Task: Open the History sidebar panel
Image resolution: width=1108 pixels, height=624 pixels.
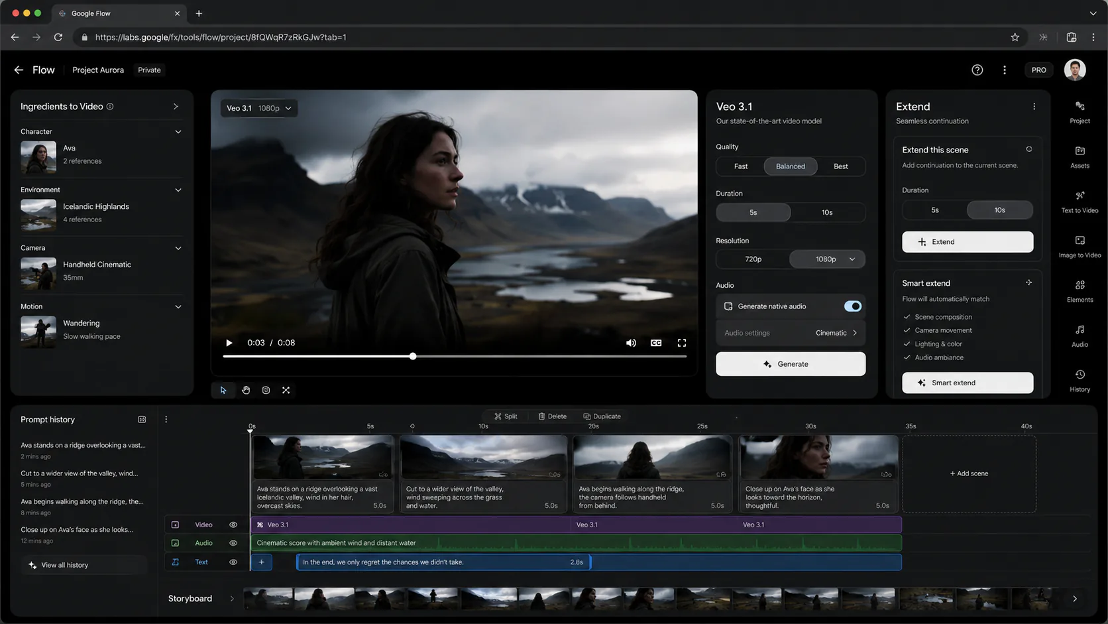Action: [1080, 381]
